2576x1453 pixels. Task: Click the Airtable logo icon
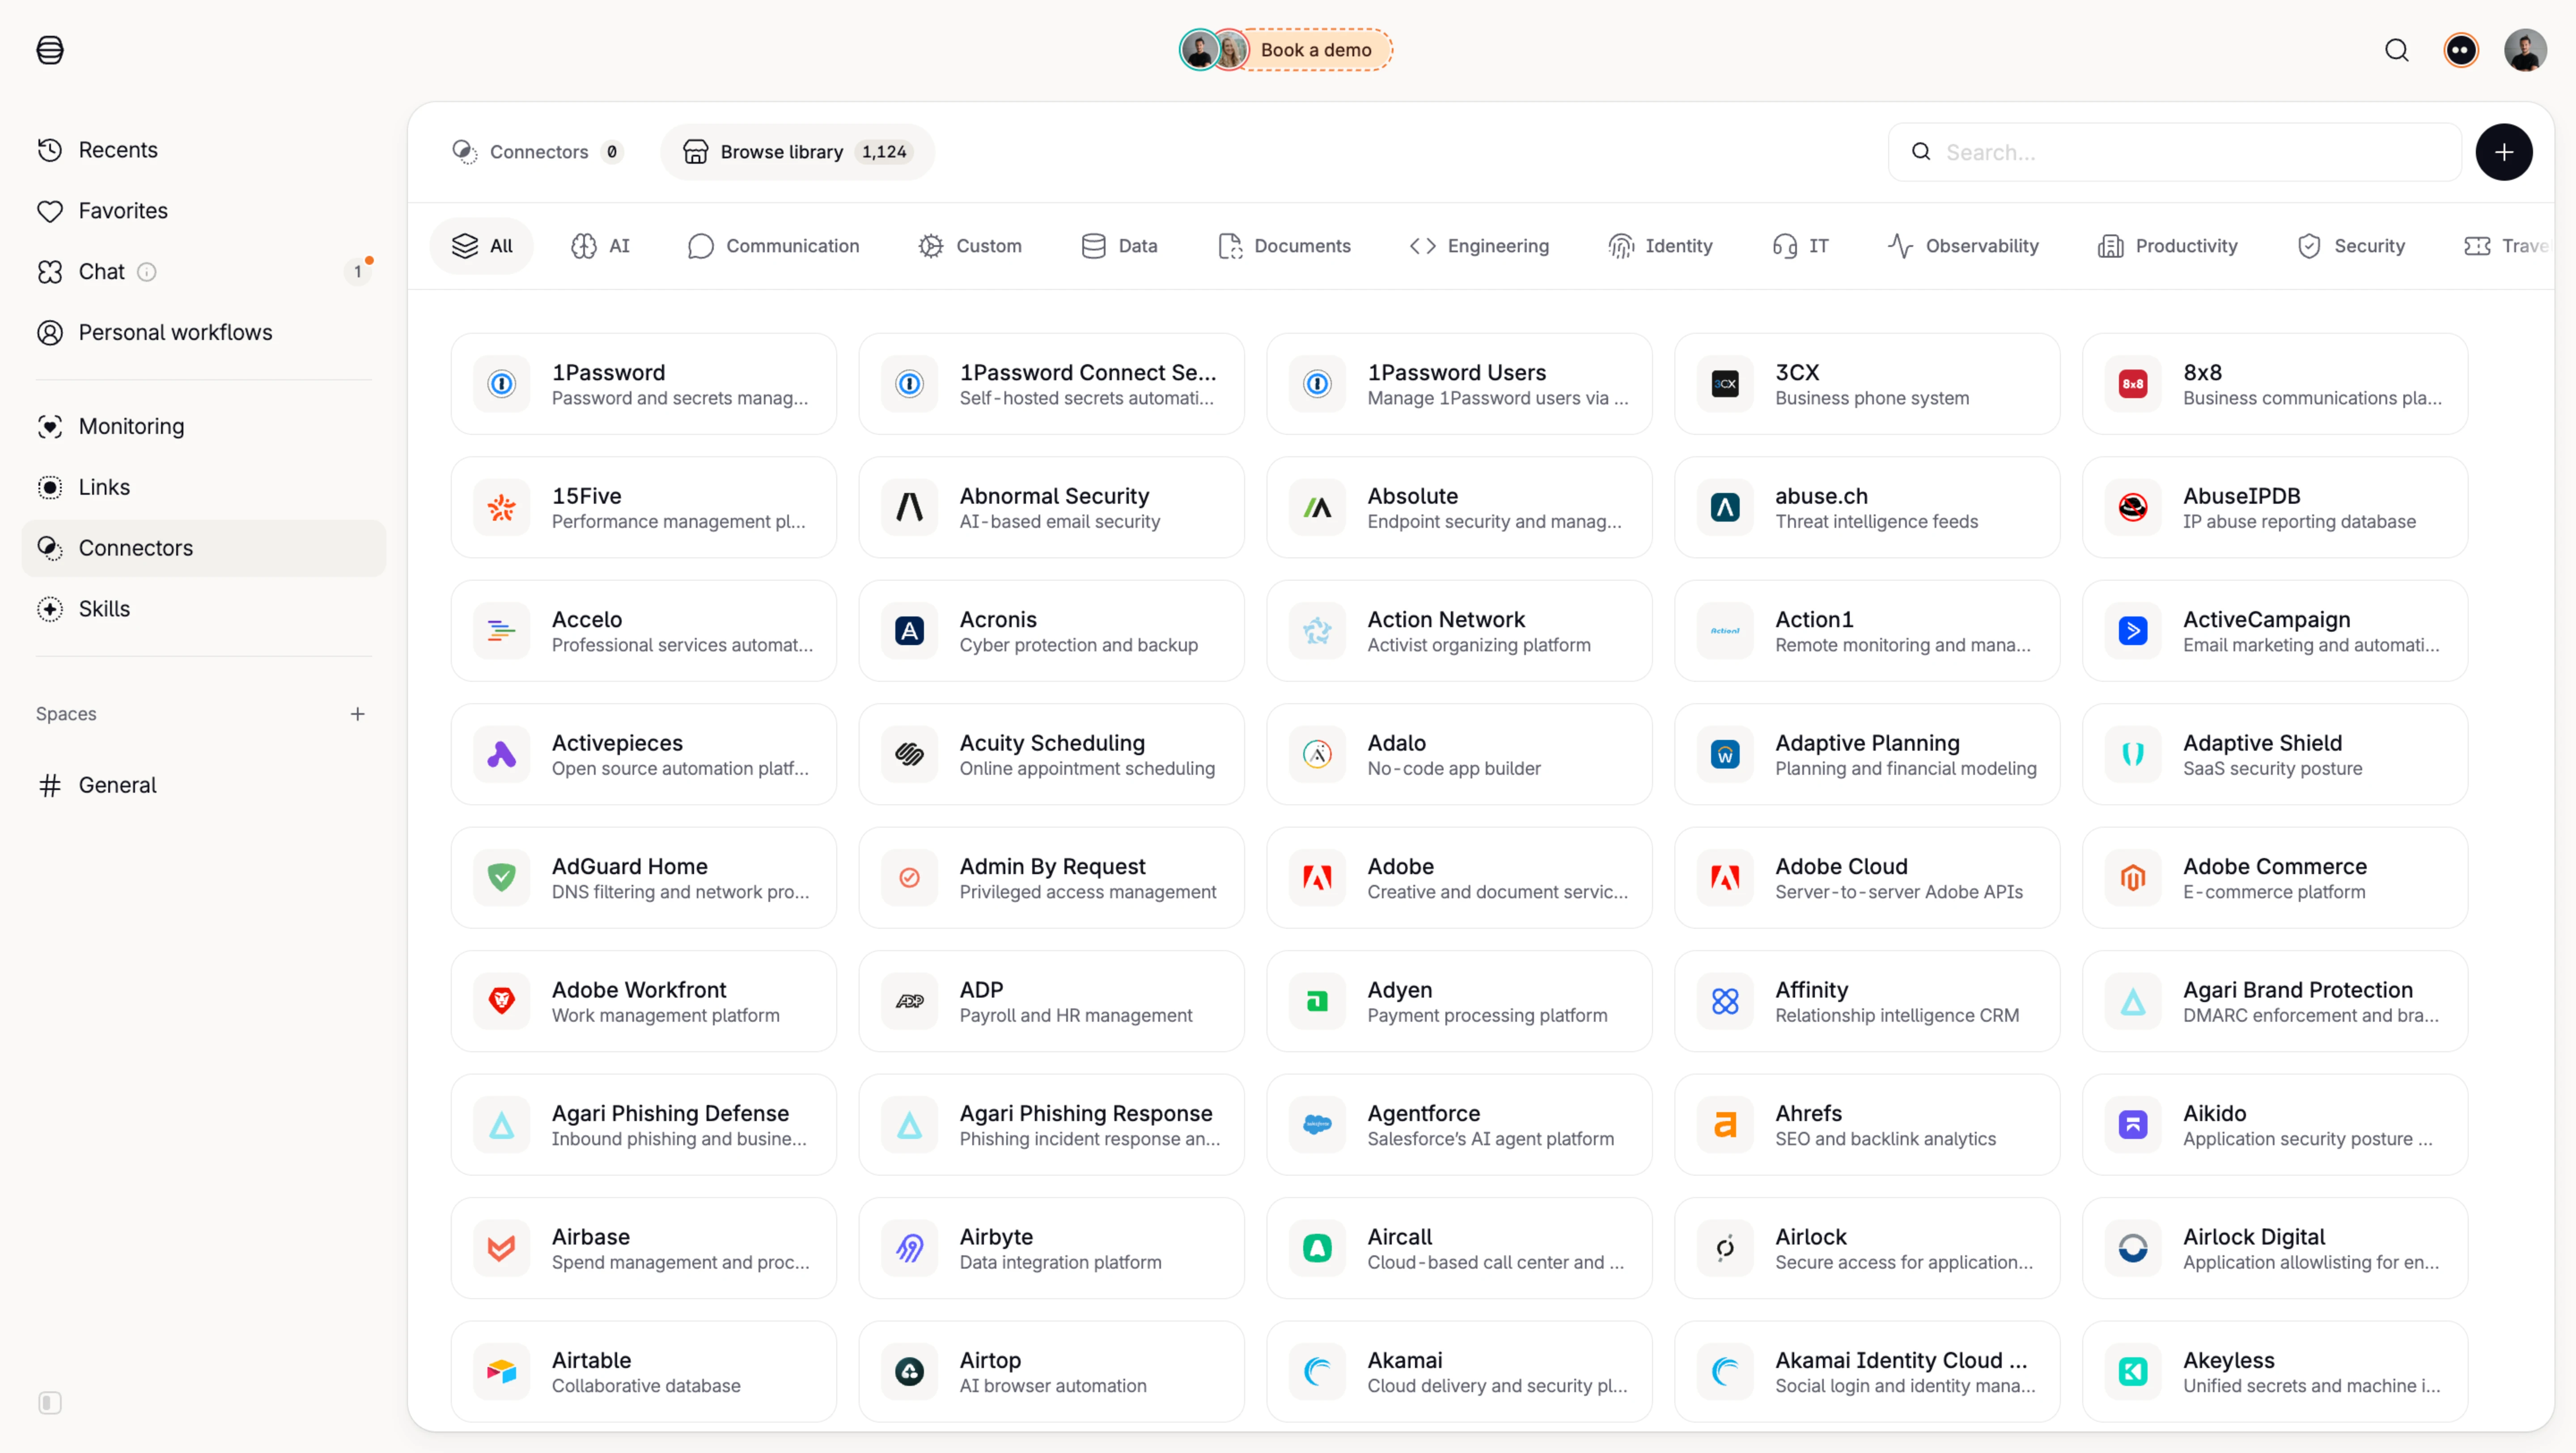[501, 1372]
